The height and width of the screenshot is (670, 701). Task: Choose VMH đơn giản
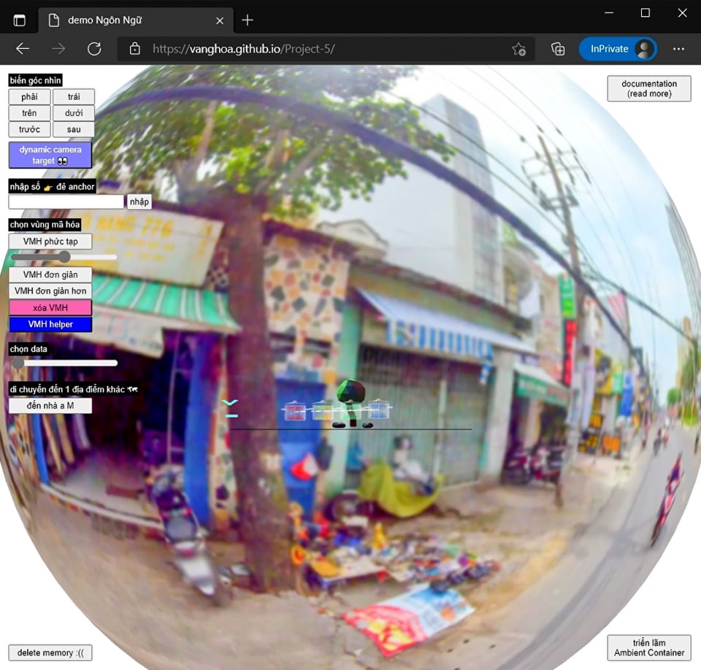click(x=50, y=274)
